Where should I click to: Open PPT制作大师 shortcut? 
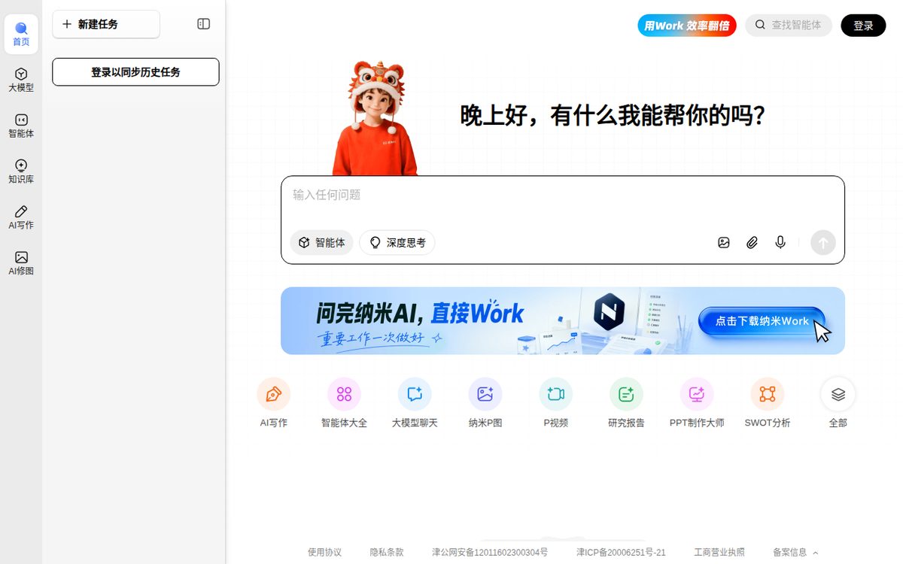pyautogui.click(x=697, y=403)
